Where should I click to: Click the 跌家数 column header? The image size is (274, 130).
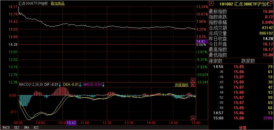tap(248, 61)
